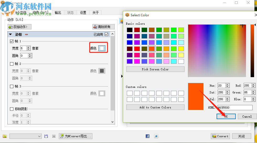
Task: Select the pure red basic color swatch
Action: [x=137, y=49]
